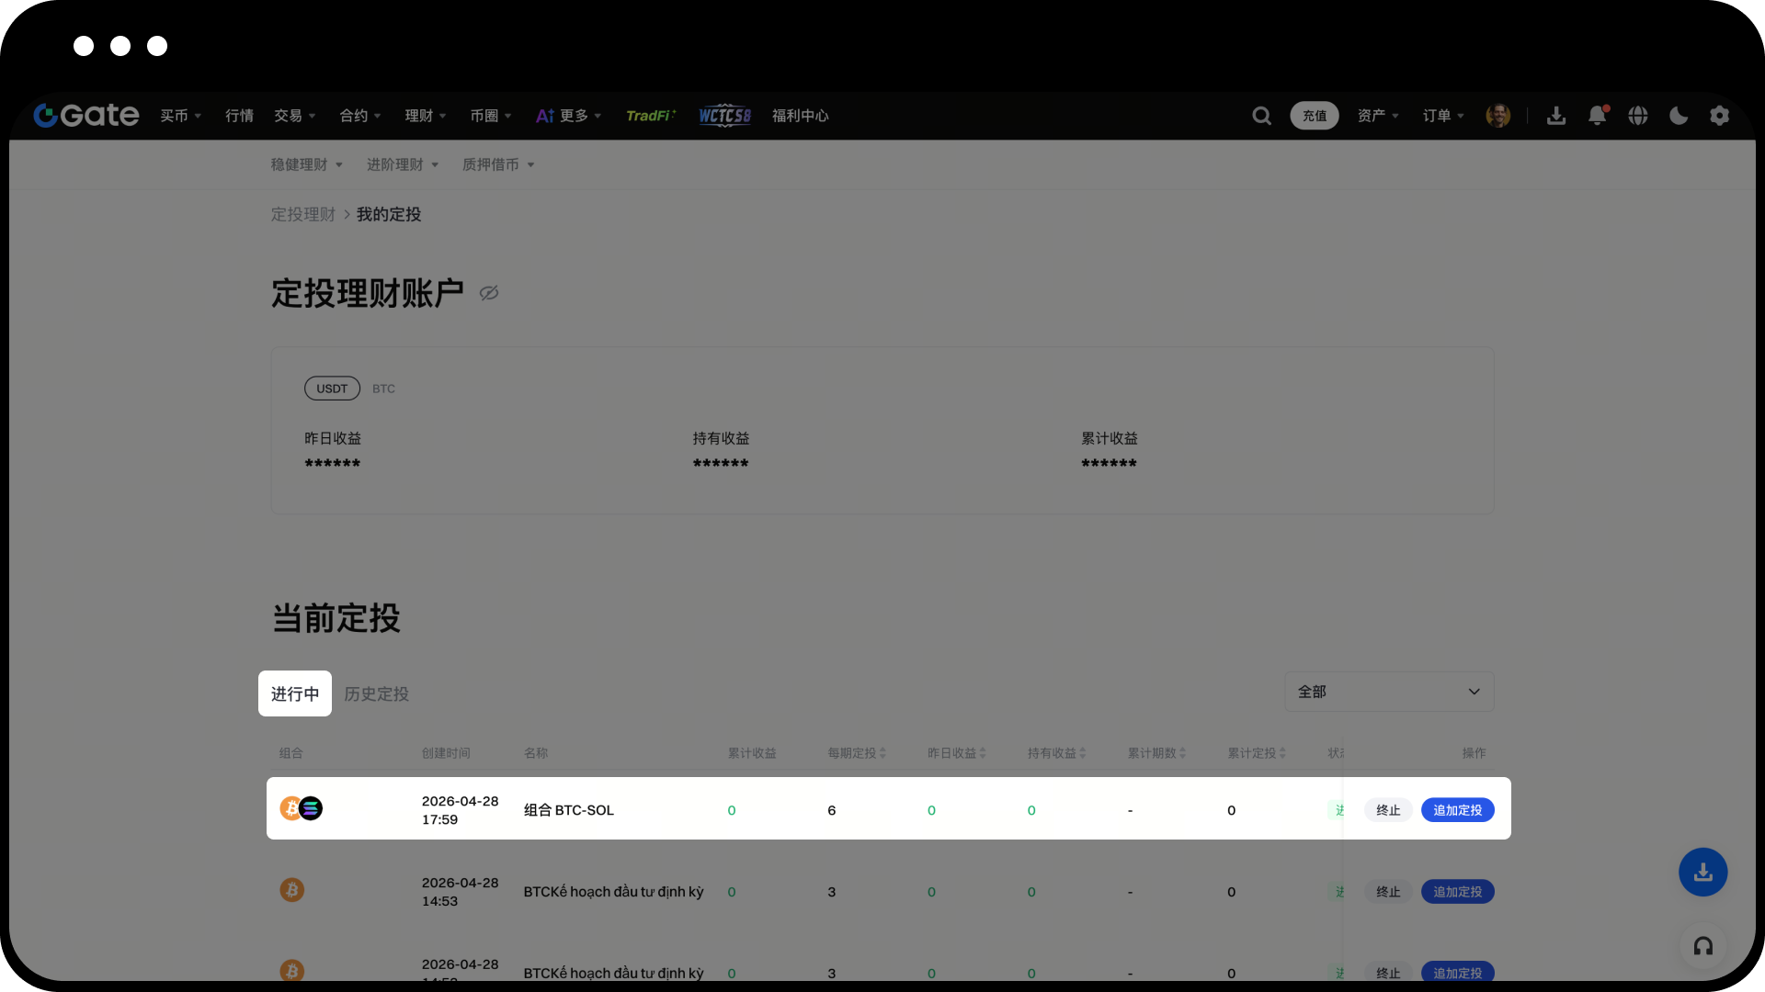Expand the 合约 menu

click(360, 116)
